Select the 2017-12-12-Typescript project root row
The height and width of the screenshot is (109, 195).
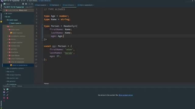tap(18, 7)
